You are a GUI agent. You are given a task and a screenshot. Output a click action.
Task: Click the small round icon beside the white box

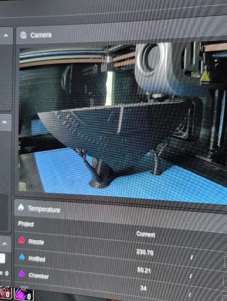(7, 273)
